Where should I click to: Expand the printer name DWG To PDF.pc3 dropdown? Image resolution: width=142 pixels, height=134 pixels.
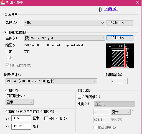[64, 38]
